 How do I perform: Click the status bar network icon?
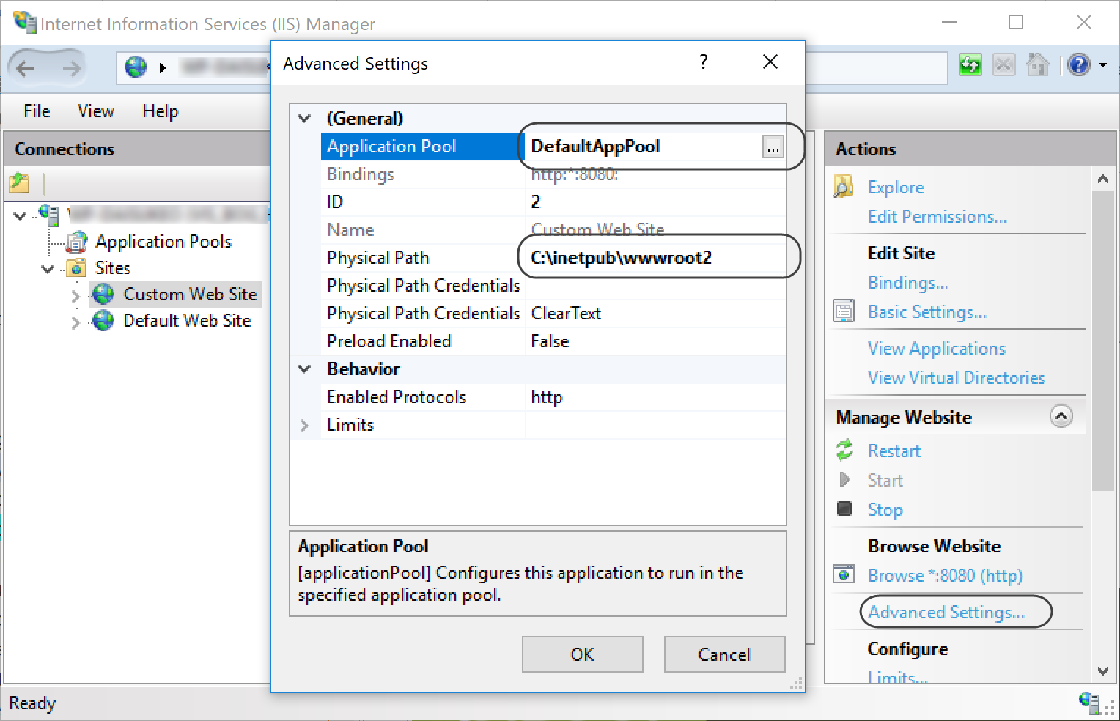(x=1090, y=703)
